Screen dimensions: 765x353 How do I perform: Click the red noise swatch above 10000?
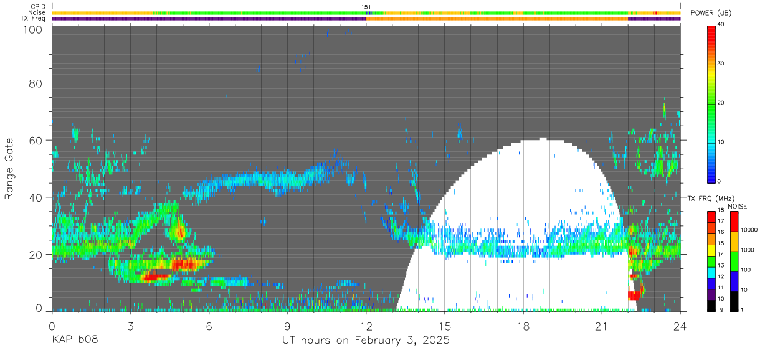pyautogui.click(x=733, y=221)
